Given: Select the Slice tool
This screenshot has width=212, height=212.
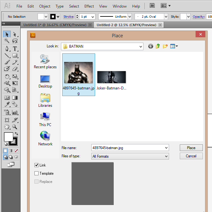Looking at the screenshot, I should point(15,120).
